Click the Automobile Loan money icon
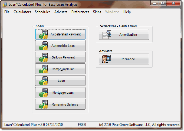Viewport: 184px width, 131px height. [43, 46]
